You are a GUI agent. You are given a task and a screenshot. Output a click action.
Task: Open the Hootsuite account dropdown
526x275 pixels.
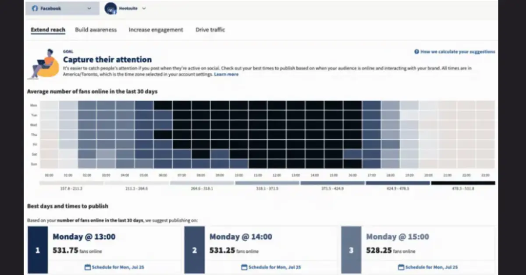[125, 8]
